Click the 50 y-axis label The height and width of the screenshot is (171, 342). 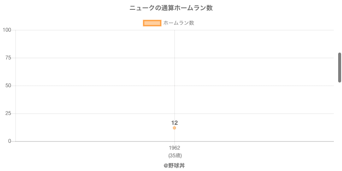8,86
